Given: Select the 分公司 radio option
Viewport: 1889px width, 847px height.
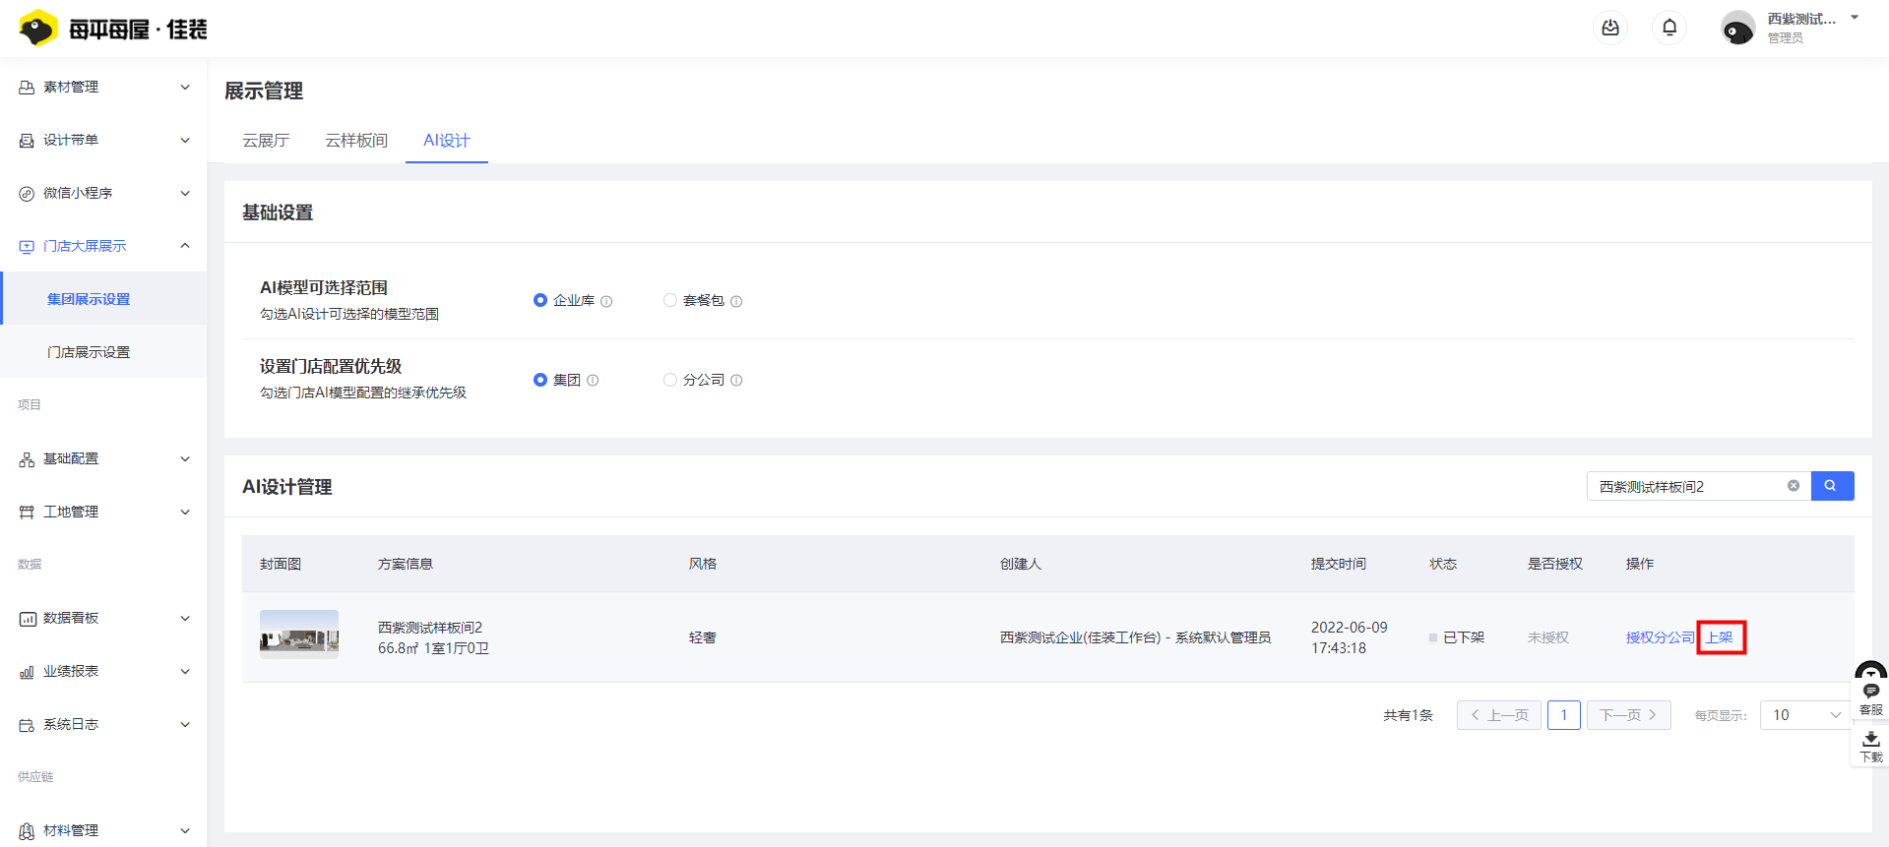Looking at the screenshot, I should coord(669,380).
